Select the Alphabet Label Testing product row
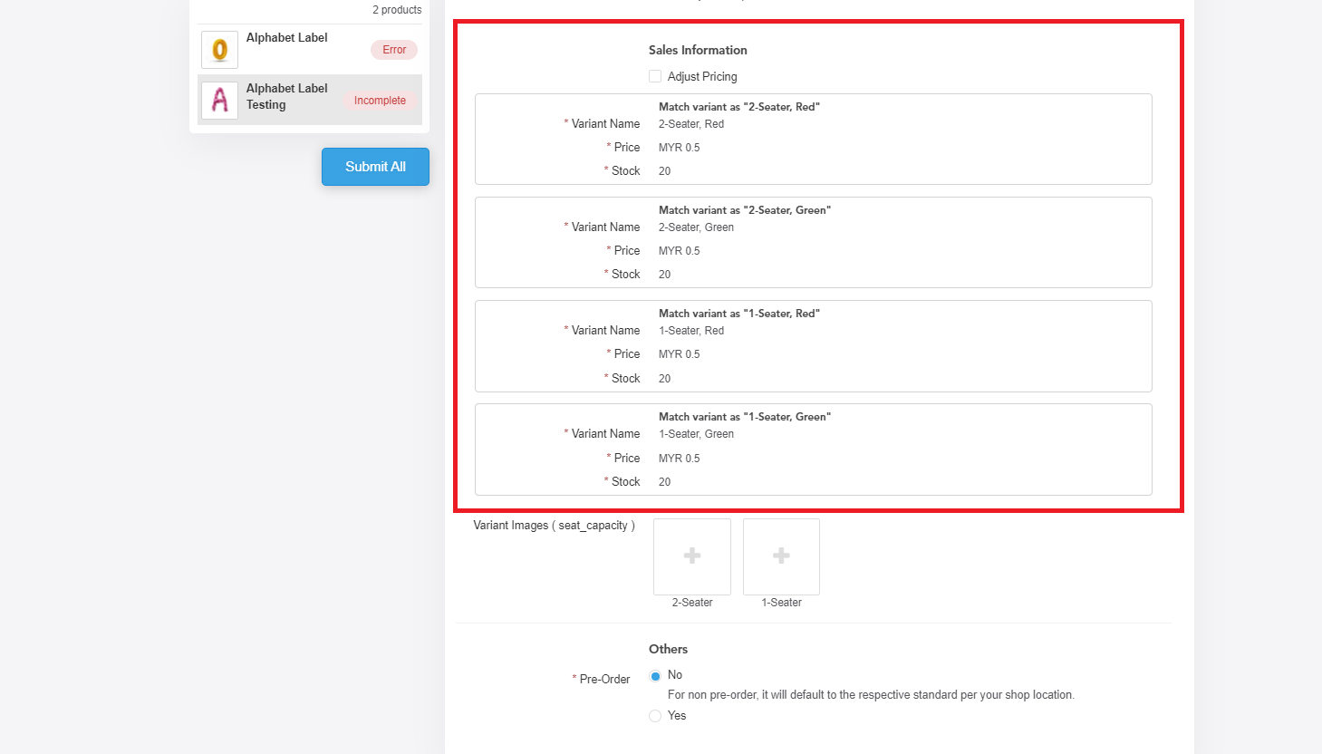This screenshot has height=754, width=1322. point(310,100)
